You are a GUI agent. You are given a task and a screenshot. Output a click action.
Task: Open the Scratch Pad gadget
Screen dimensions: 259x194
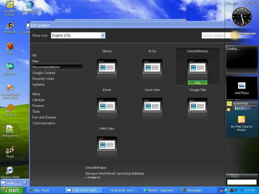tap(242, 104)
